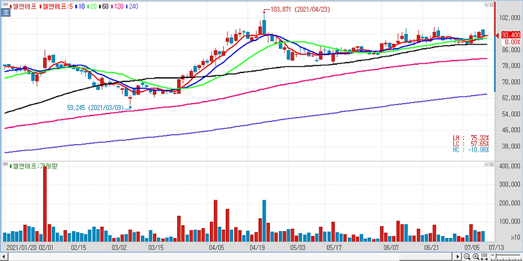This screenshot has width=523, height=261.
Task: Click the 400,000 volume axis label
Action: tap(509, 166)
